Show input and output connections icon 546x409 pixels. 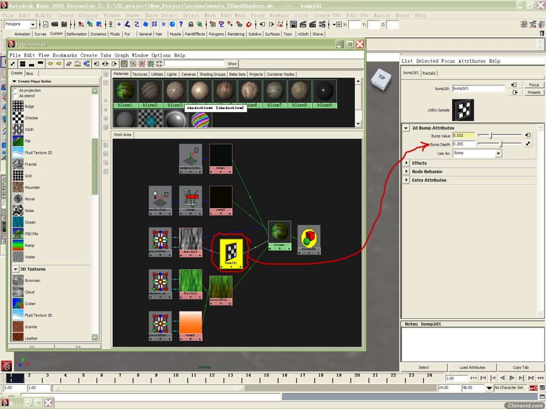coord(105,63)
